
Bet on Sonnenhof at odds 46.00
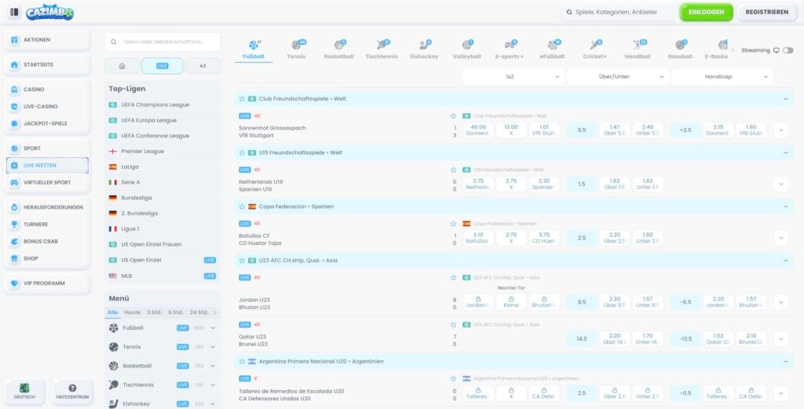[x=478, y=130]
